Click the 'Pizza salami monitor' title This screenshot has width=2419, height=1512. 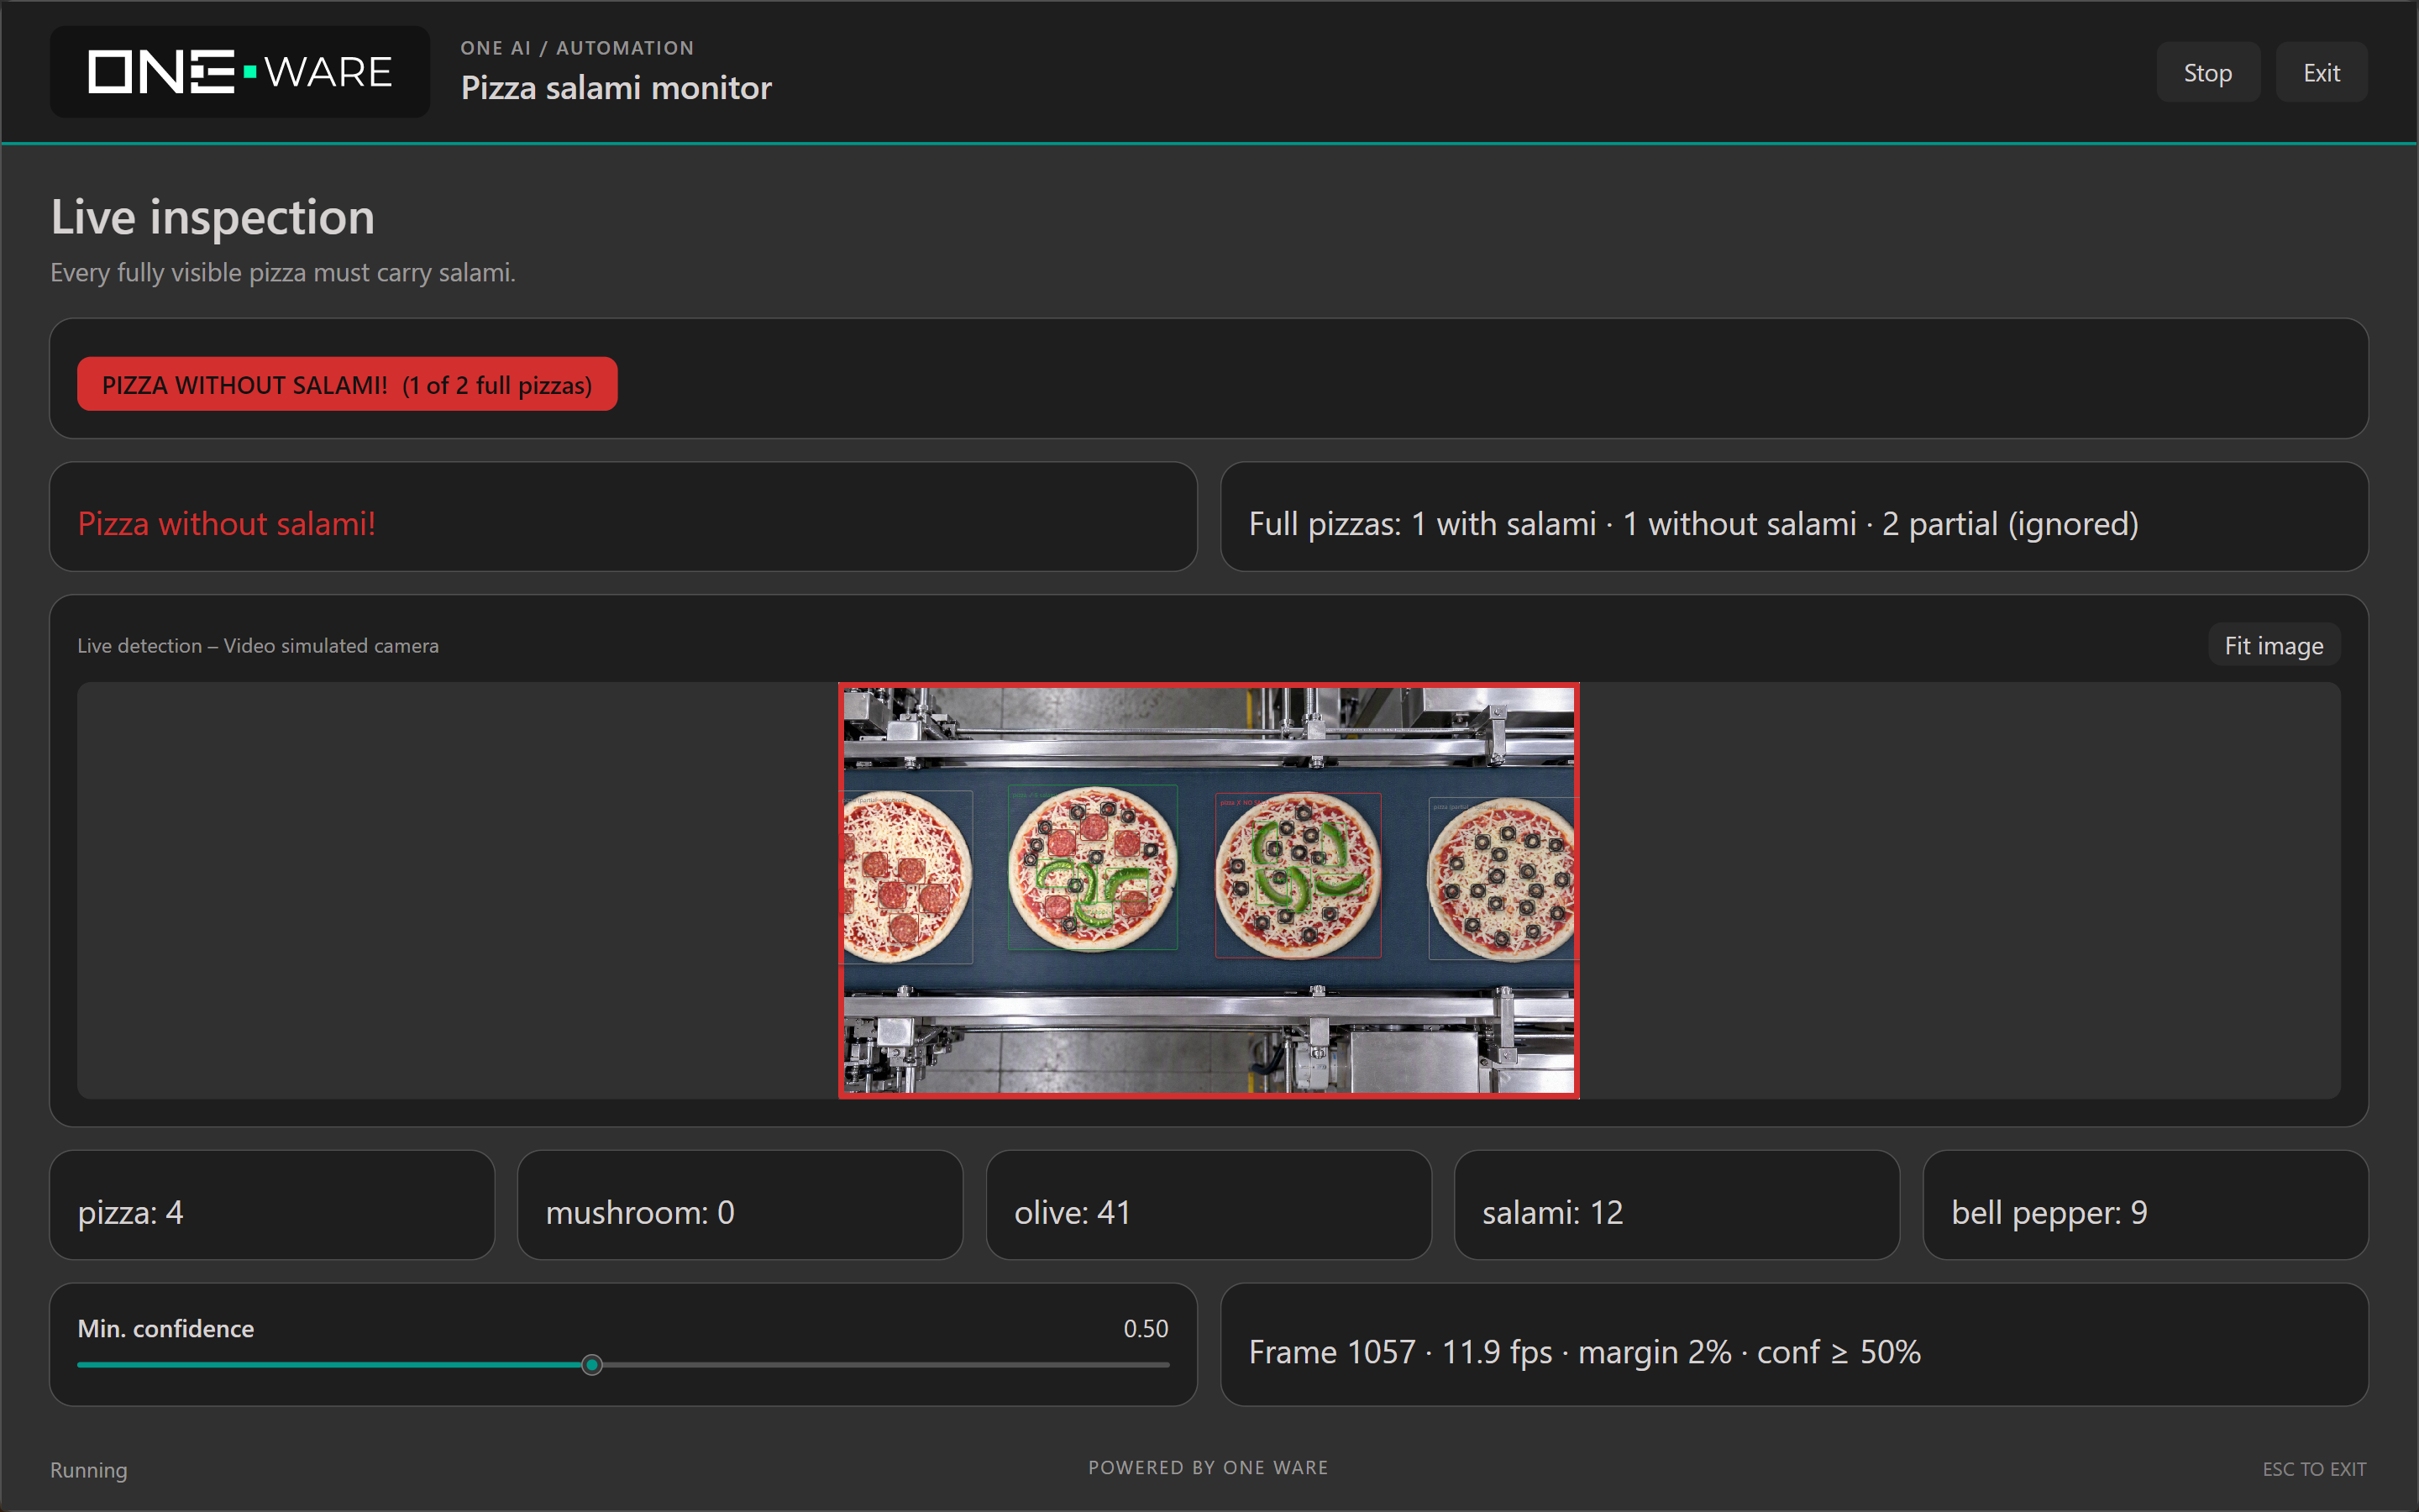[616, 88]
